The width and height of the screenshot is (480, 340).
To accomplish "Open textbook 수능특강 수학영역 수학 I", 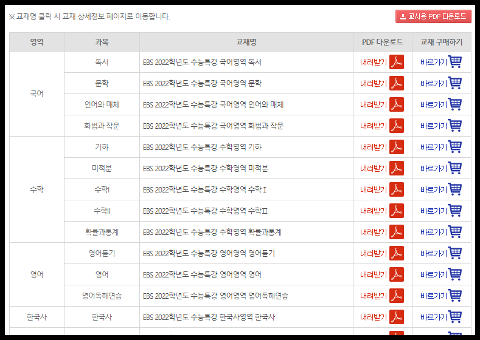I will (x=204, y=189).
